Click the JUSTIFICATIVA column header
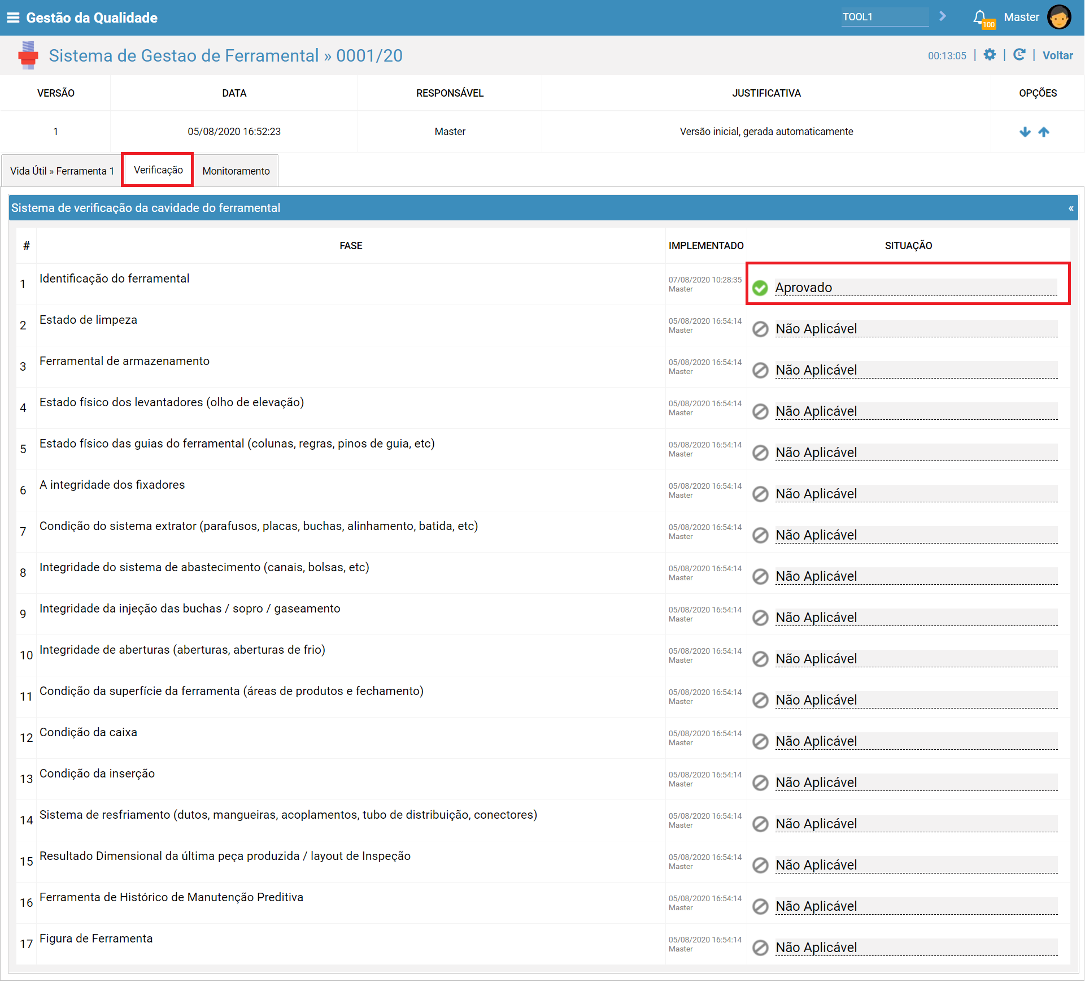This screenshot has width=1085, height=982. tap(766, 93)
